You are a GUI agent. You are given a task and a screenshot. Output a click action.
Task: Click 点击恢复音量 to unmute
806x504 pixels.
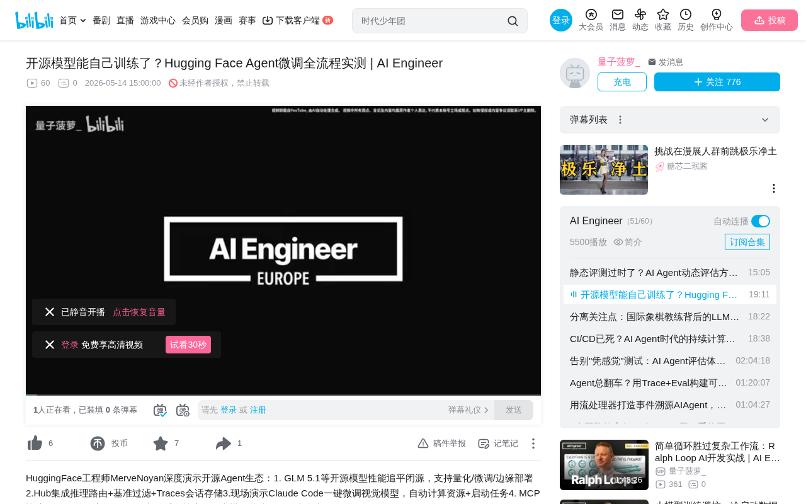point(139,312)
